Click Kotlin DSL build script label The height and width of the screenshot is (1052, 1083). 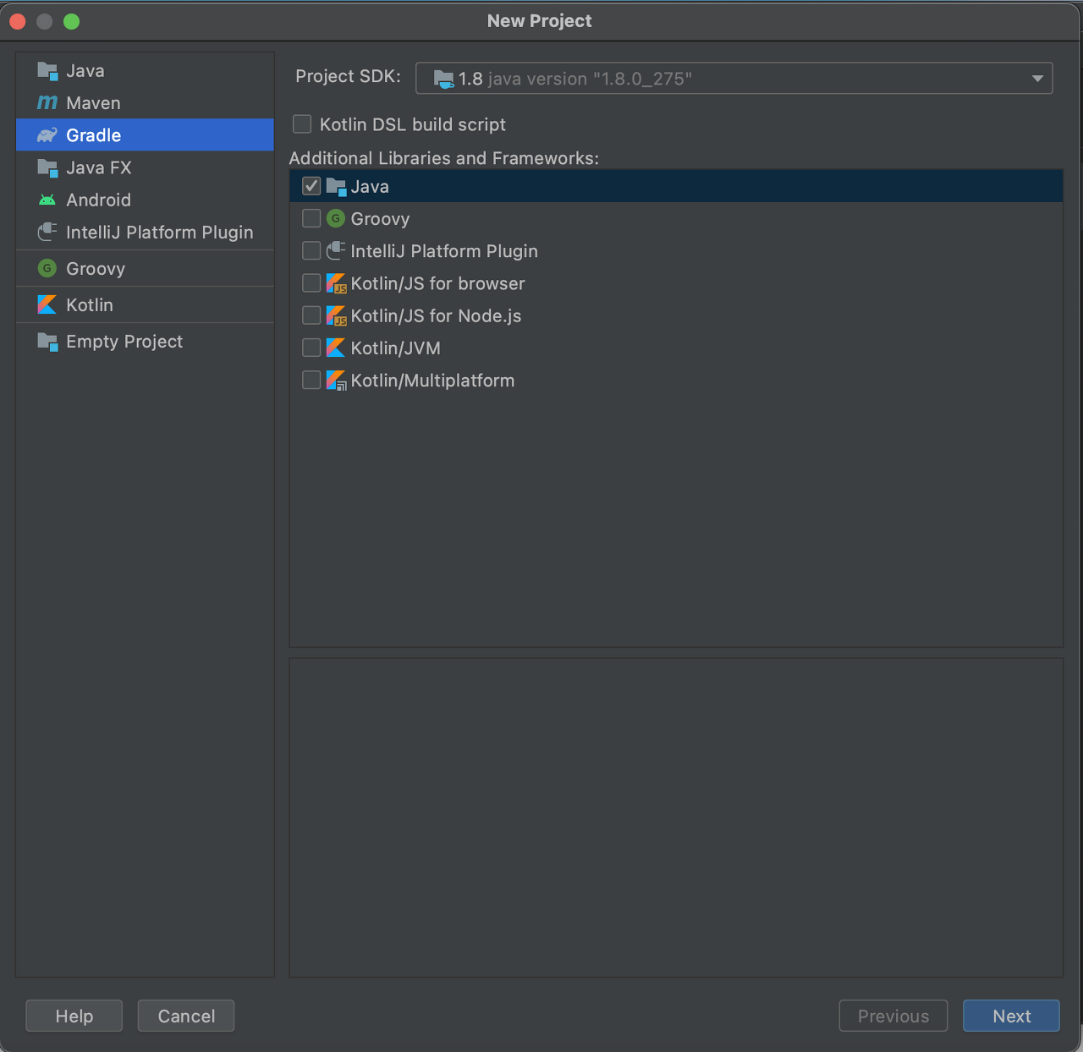coord(413,124)
